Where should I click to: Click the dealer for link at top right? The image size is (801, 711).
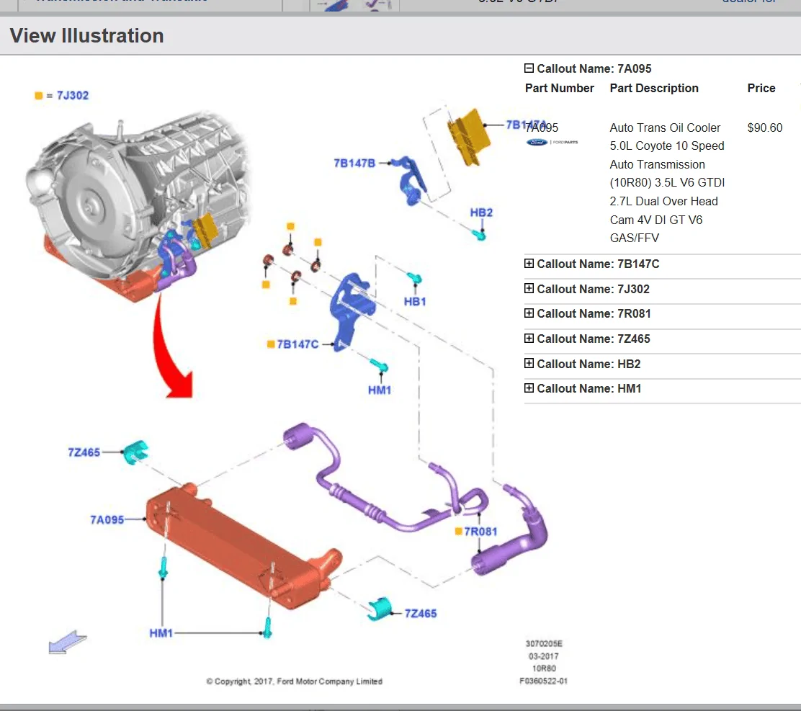(749, 2)
